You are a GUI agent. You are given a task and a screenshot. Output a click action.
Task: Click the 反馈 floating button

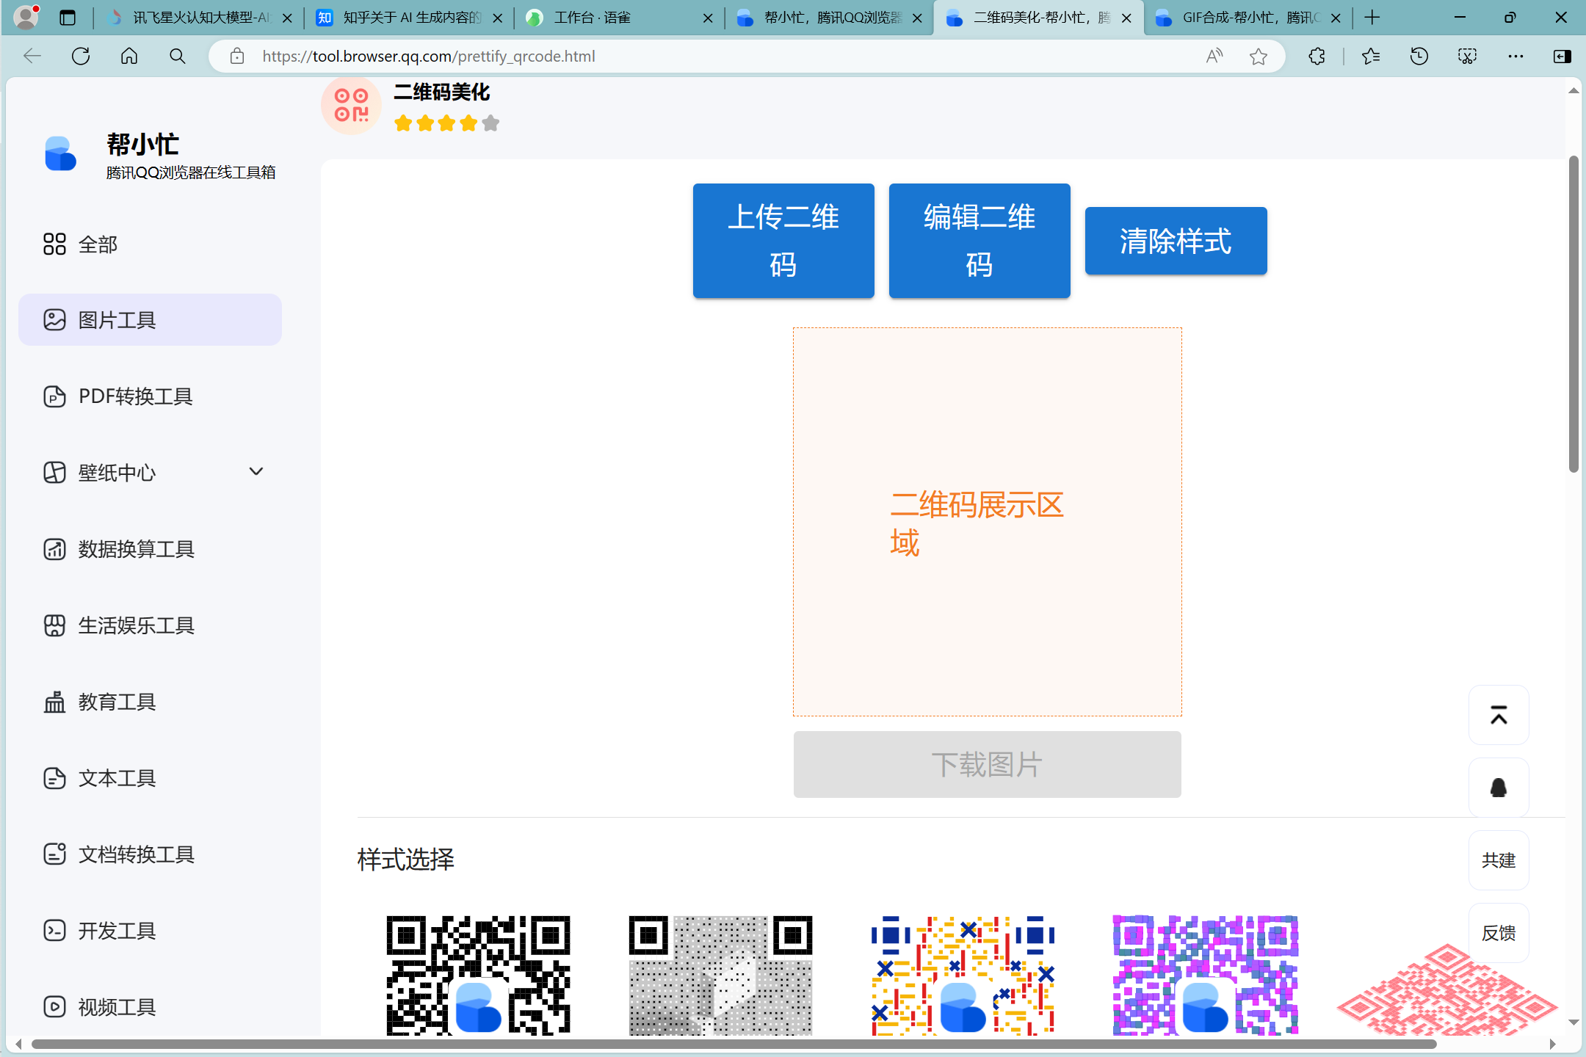click(x=1499, y=933)
